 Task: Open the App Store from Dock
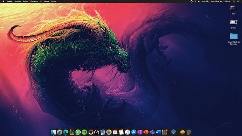pos(133,132)
